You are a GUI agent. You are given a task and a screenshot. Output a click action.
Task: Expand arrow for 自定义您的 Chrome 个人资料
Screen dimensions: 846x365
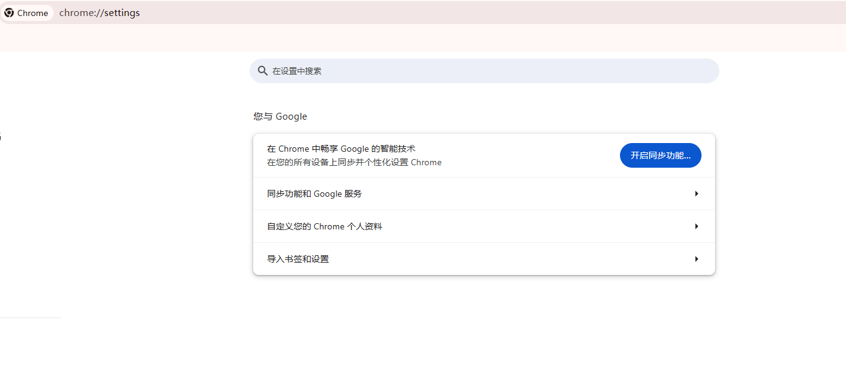697,226
